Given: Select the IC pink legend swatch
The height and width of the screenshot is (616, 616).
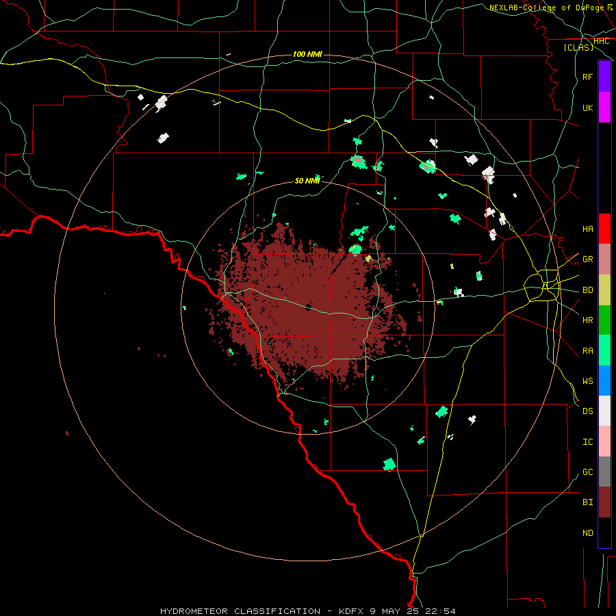Looking at the screenshot, I should click(604, 441).
